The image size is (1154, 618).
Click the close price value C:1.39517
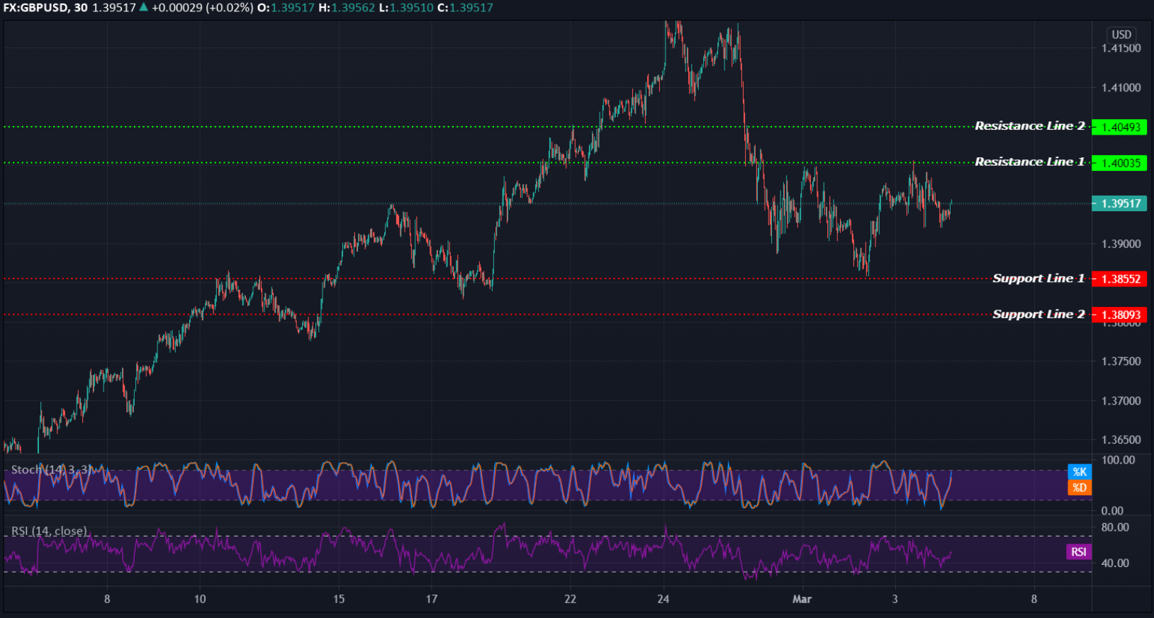click(465, 8)
